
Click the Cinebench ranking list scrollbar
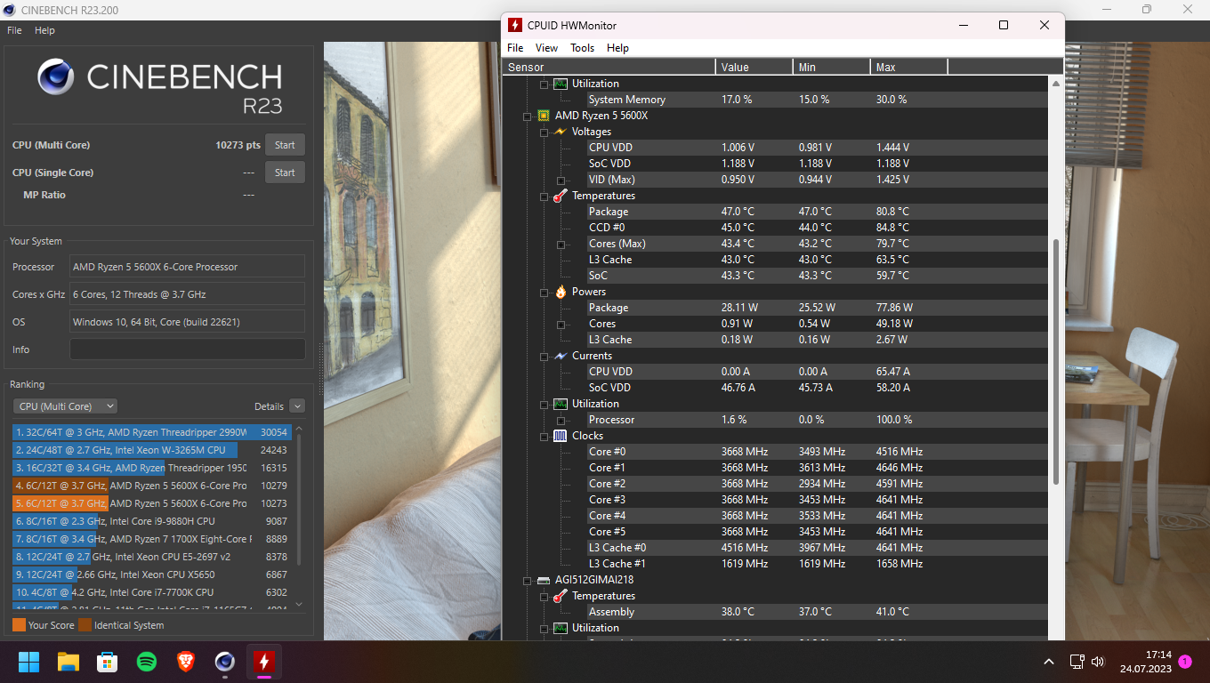[x=299, y=498]
